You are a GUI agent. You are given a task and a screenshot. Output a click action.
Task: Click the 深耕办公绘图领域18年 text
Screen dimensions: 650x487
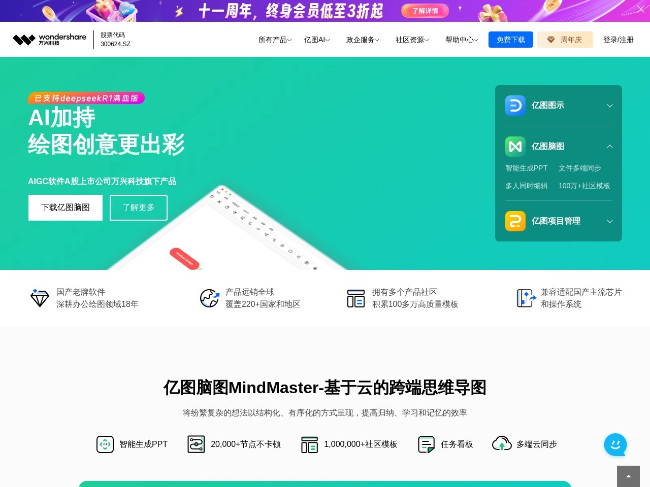pyautogui.click(x=97, y=304)
